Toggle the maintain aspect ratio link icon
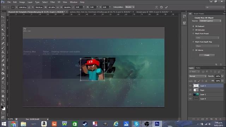Screen dimensions: 226x127 click(x=58, y=7)
